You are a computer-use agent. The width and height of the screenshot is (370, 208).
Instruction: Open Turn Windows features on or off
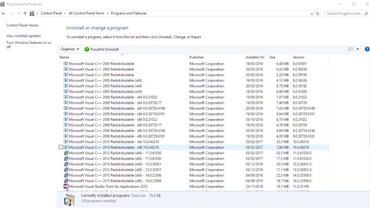click(28, 45)
